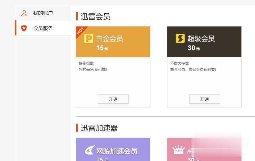
Task: Click the 网游加速会员 title text
Action: pos(117,151)
